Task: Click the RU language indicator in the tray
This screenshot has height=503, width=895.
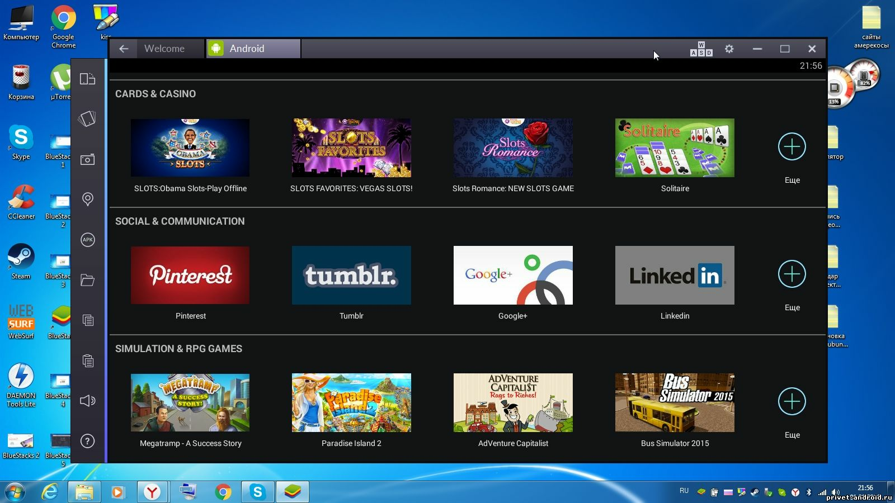Action: coord(684,491)
